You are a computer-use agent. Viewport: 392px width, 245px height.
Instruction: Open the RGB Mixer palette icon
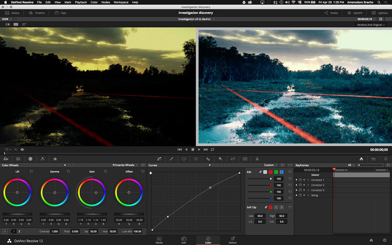(x=42, y=159)
